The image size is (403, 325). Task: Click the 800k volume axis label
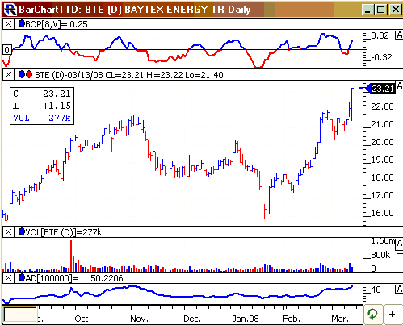380,255
